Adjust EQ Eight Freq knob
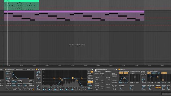Image resolution: width=171 pixels, height=96 pixels. 38,74
